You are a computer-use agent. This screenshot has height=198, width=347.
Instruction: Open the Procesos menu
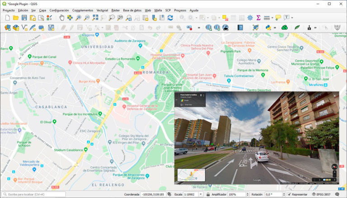pos(180,10)
